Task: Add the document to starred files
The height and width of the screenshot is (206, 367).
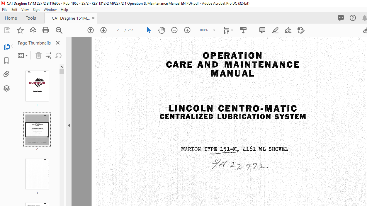Action: coord(20,30)
